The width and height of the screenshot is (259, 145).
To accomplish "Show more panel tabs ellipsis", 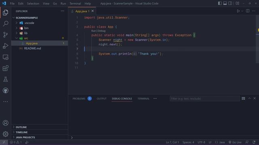I will click(x=155, y=98).
